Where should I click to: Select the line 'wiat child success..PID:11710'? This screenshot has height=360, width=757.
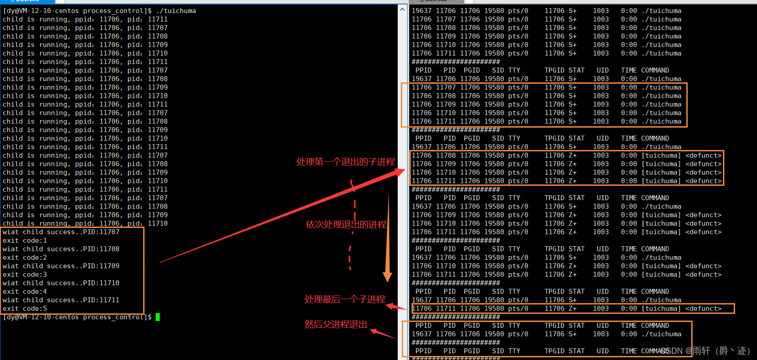coord(61,283)
